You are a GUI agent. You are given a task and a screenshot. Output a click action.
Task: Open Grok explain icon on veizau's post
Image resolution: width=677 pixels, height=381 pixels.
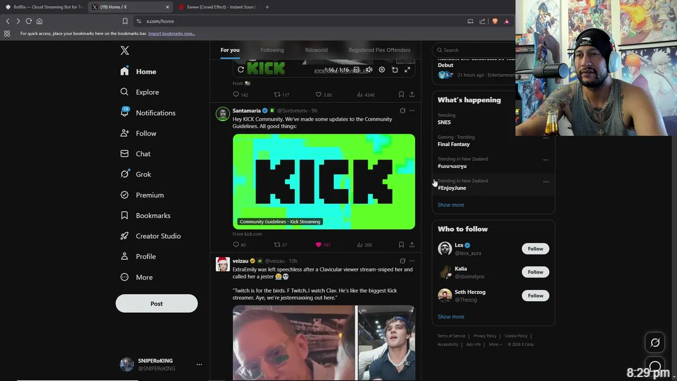click(x=402, y=261)
